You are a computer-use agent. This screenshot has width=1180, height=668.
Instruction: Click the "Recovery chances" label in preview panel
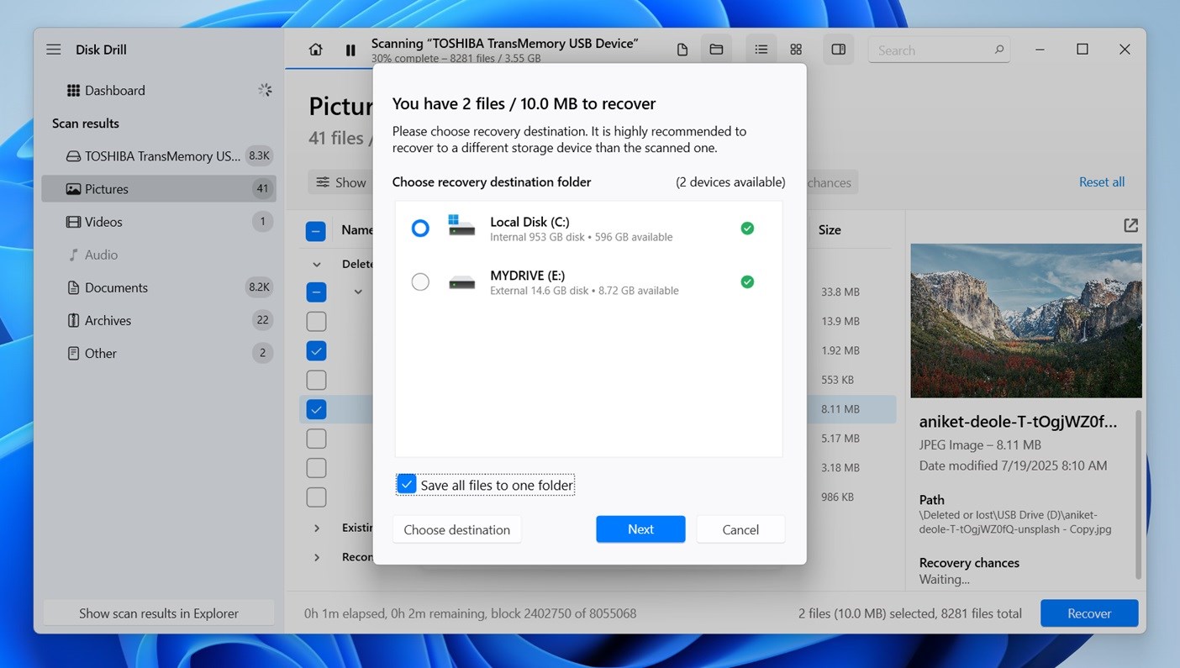click(x=969, y=563)
